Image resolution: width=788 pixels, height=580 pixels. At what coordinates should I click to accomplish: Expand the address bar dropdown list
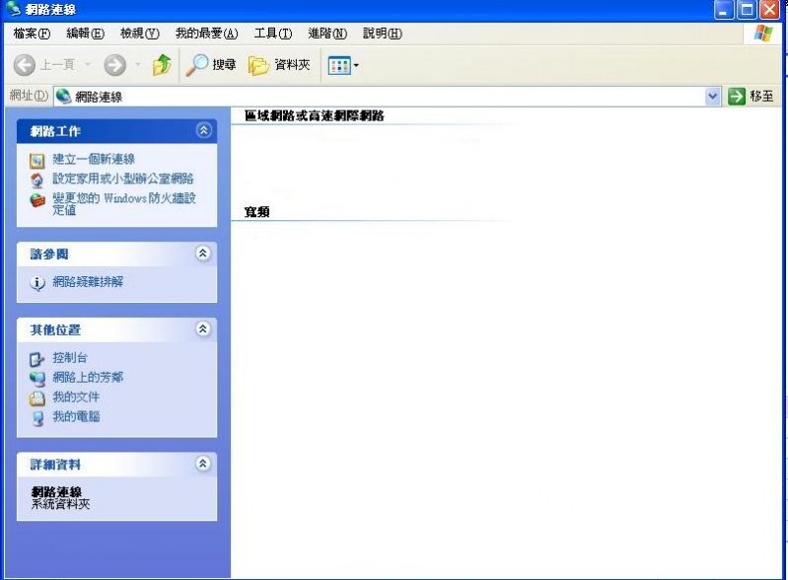point(714,97)
